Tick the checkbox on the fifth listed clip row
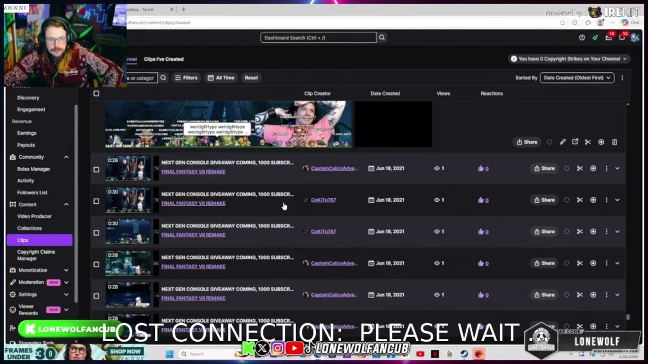Image resolution: width=648 pixels, height=364 pixels. pos(96,296)
